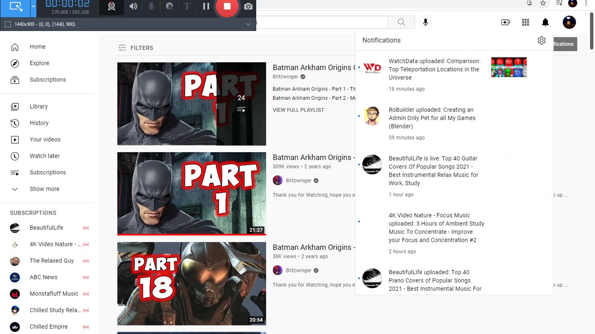Start voice search with the microphone icon
The width and height of the screenshot is (595, 334).
[x=425, y=22]
